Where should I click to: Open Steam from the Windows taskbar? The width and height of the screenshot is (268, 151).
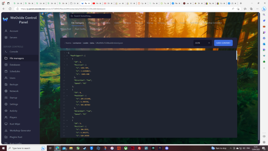click(x=85, y=148)
